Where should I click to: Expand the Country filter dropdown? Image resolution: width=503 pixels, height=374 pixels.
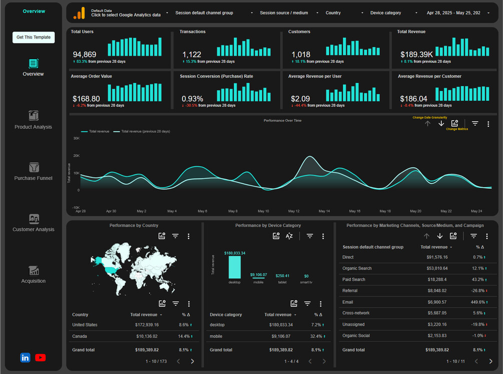[344, 13]
